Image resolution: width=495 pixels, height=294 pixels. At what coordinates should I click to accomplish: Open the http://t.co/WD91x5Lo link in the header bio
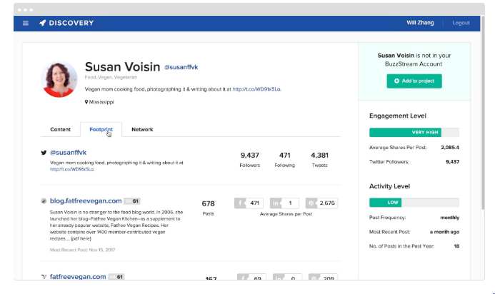256,89
